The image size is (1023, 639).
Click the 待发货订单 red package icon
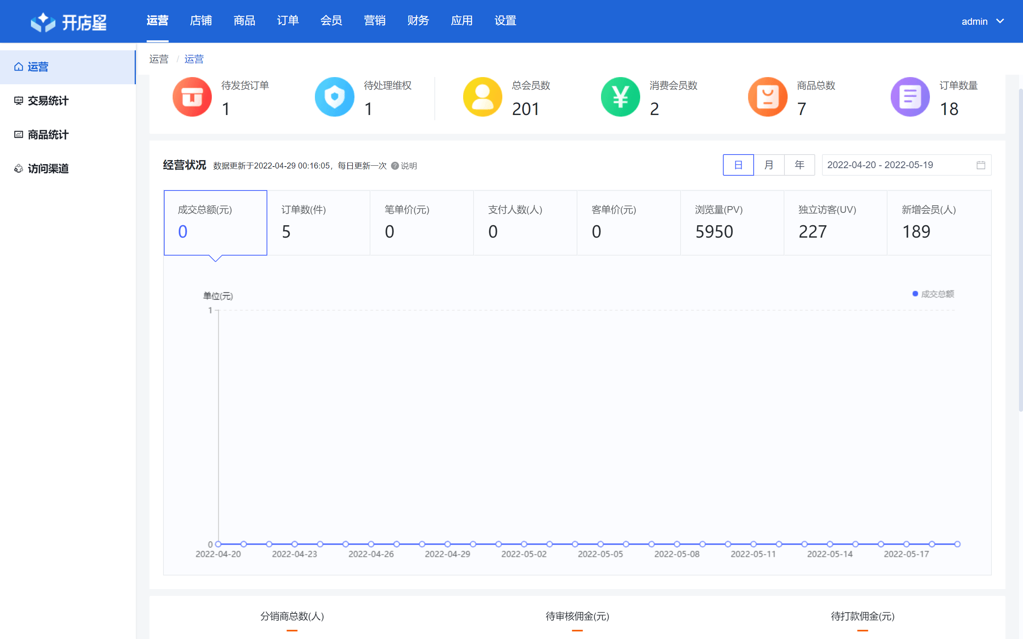(x=192, y=97)
